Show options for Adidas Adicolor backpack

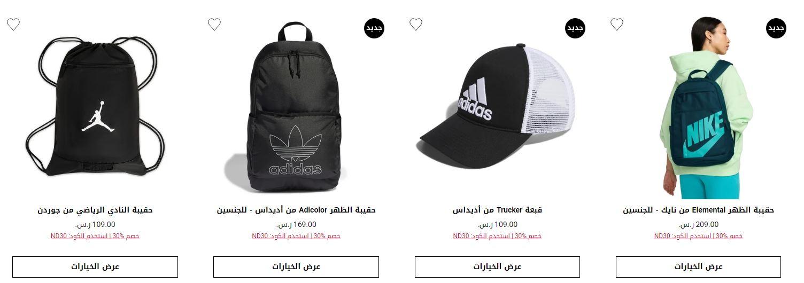[296, 266]
